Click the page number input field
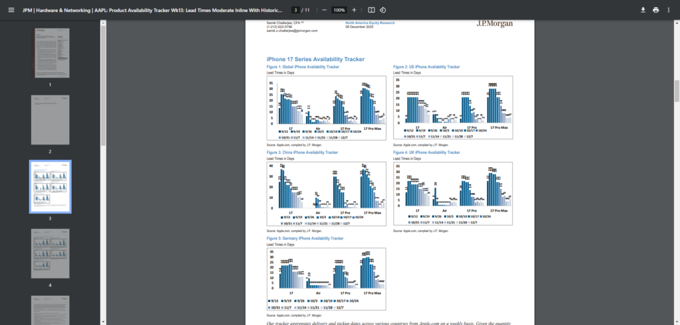 pos(294,10)
